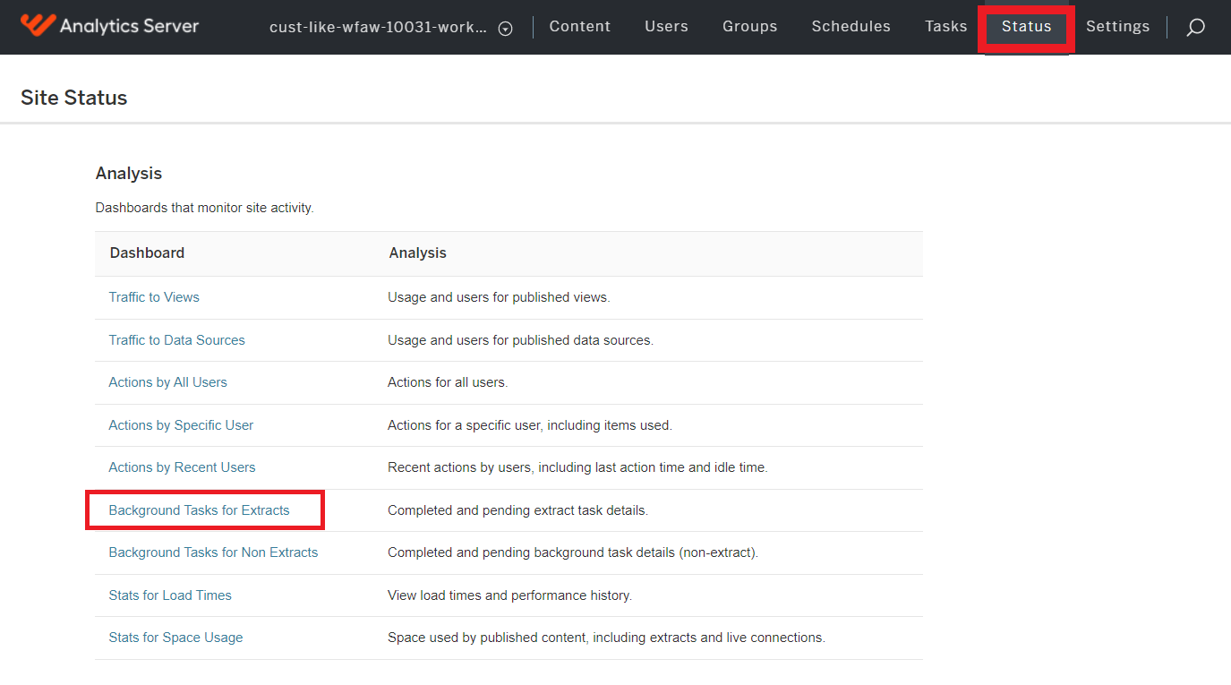Open Stats for Space Usage dashboard

click(175, 638)
